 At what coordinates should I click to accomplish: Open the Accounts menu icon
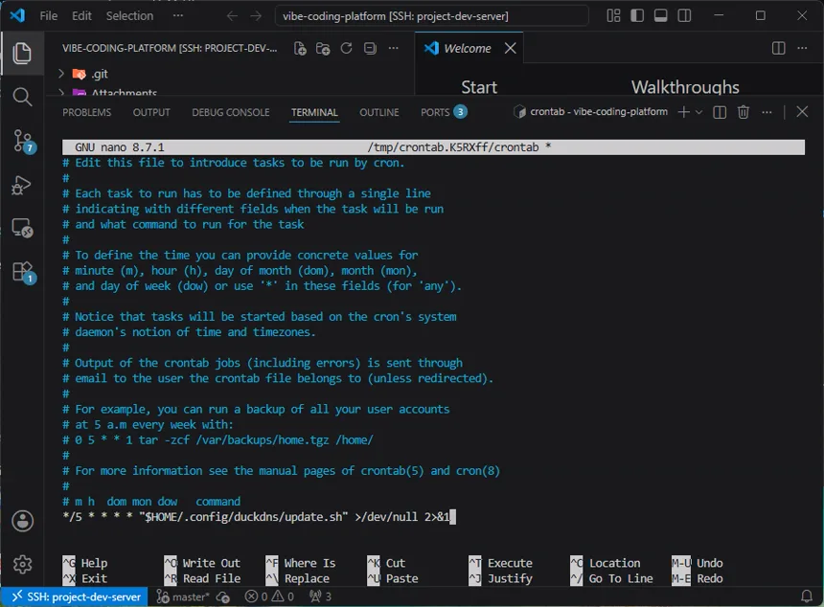(22, 522)
